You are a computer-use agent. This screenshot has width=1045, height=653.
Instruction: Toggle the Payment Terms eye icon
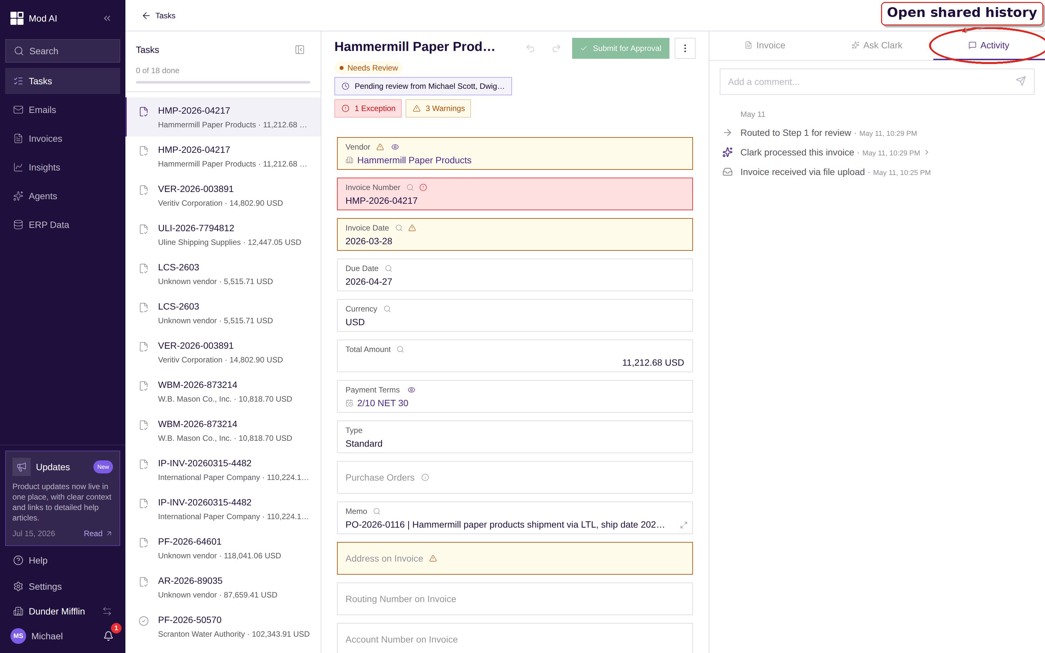pyautogui.click(x=411, y=390)
